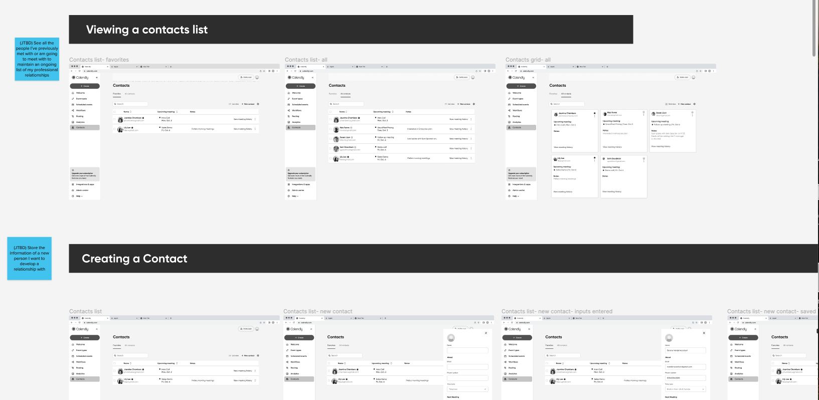Click View meeting history for Sam Goodman list row
This screenshot has height=400, width=819.
point(458,148)
